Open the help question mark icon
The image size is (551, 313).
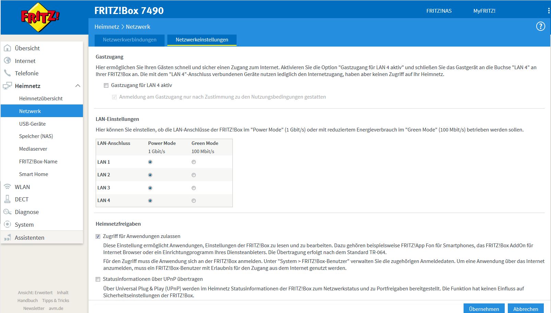click(x=540, y=26)
